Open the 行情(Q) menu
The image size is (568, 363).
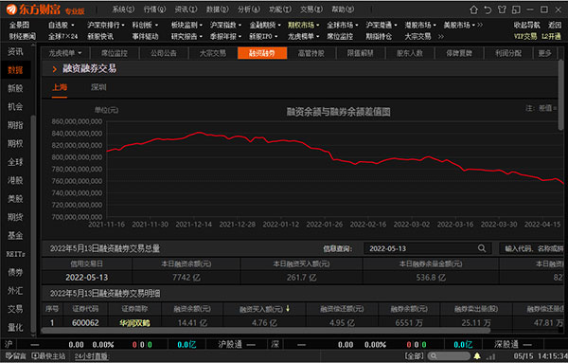154,9
